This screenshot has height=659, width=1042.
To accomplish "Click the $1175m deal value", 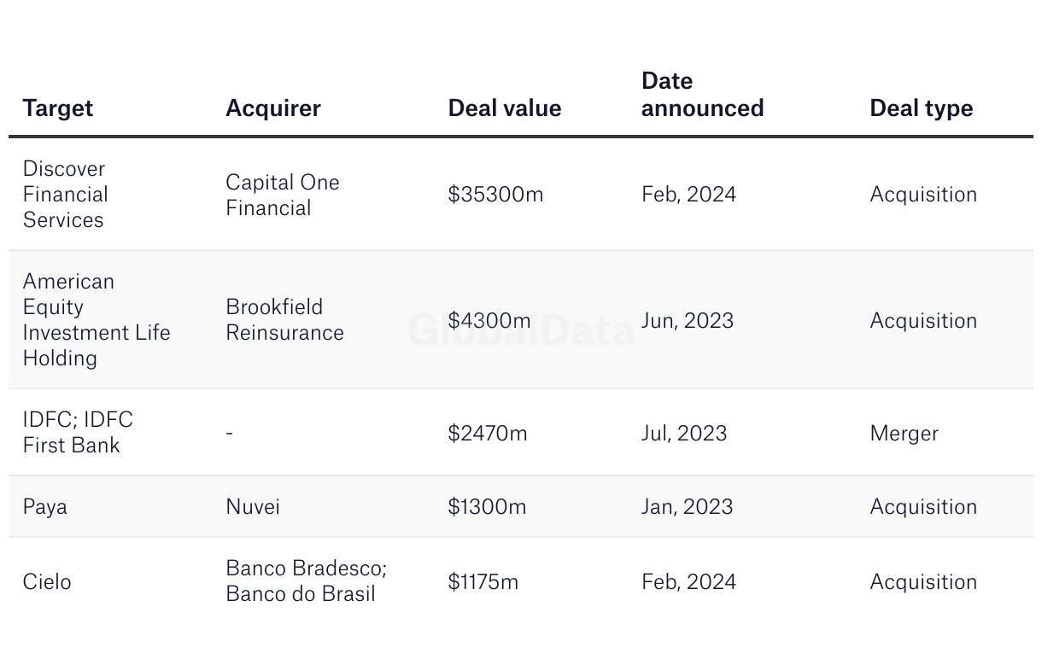I will point(483,582).
